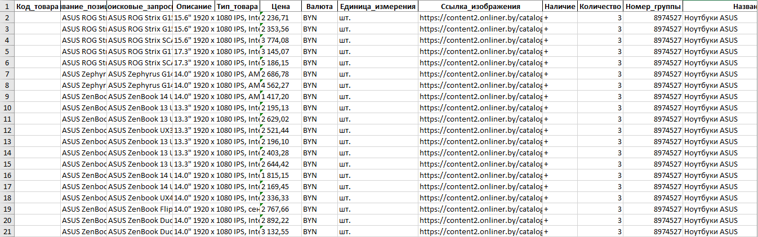Viewport: 758px width, 237px height.
Task: Select price cell 1 417,20
Action: (x=281, y=96)
